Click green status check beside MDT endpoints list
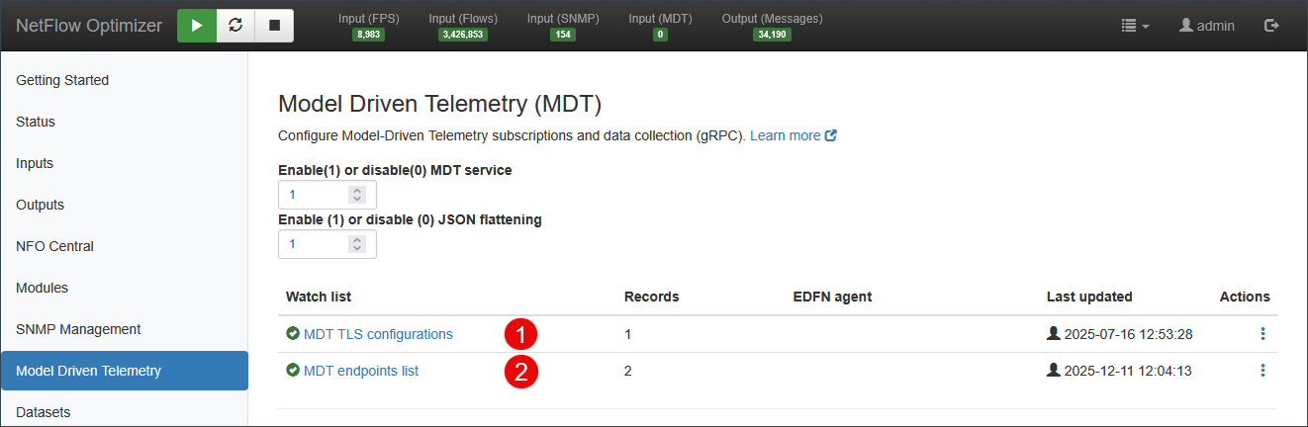The width and height of the screenshot is (1308, 427). (x=293, y=371)
